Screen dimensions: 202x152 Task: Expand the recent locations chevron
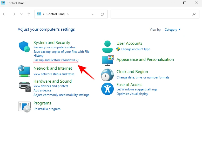[21, 14]
